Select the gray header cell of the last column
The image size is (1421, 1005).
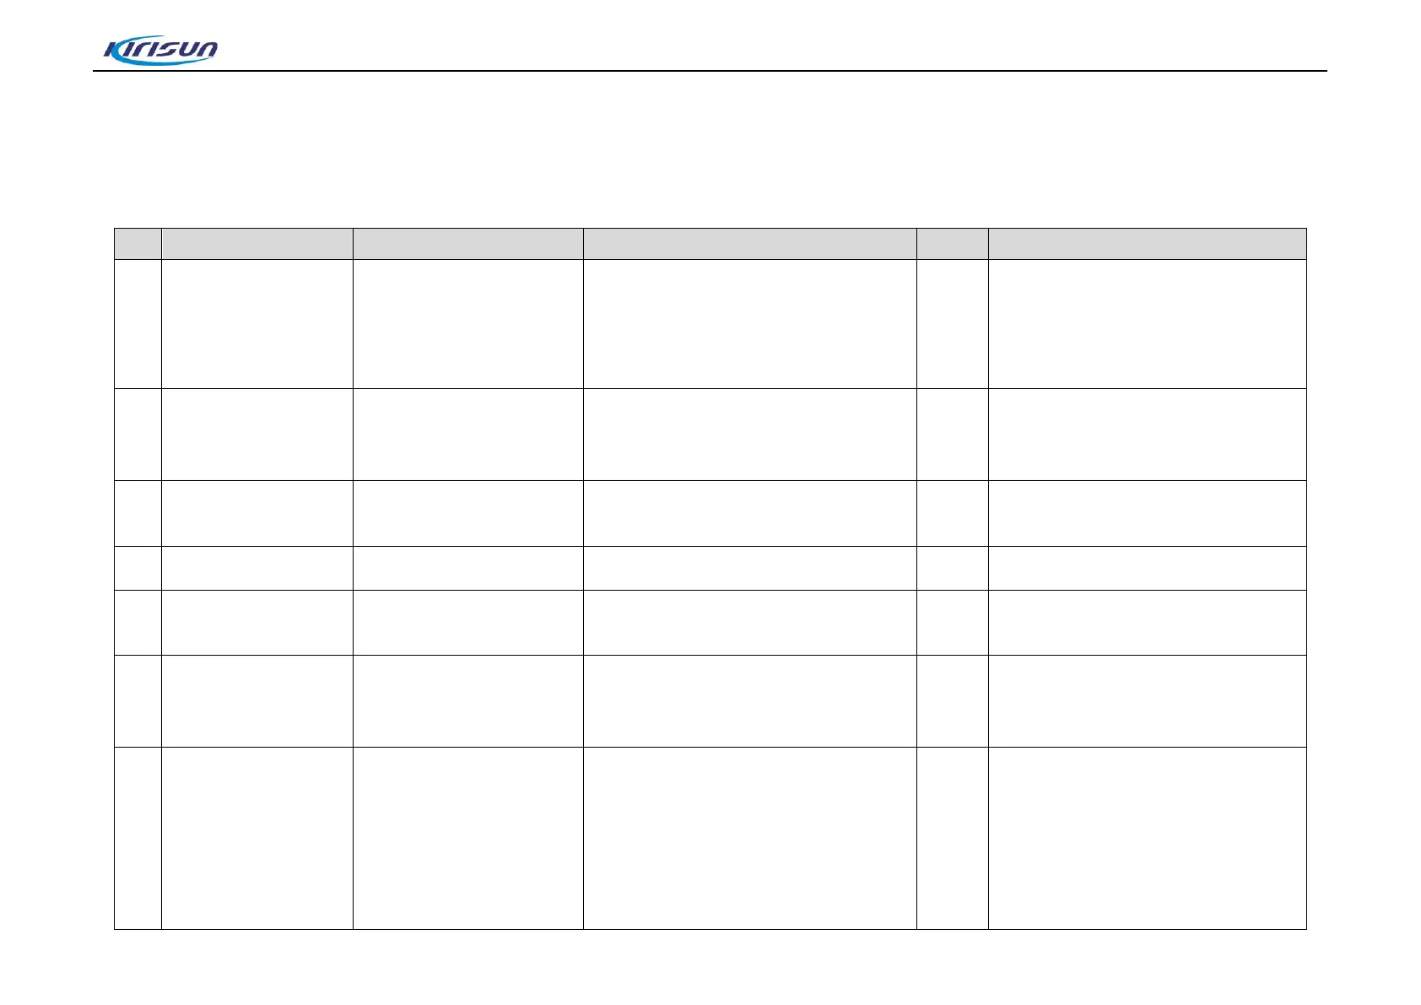click(1147, 244)
